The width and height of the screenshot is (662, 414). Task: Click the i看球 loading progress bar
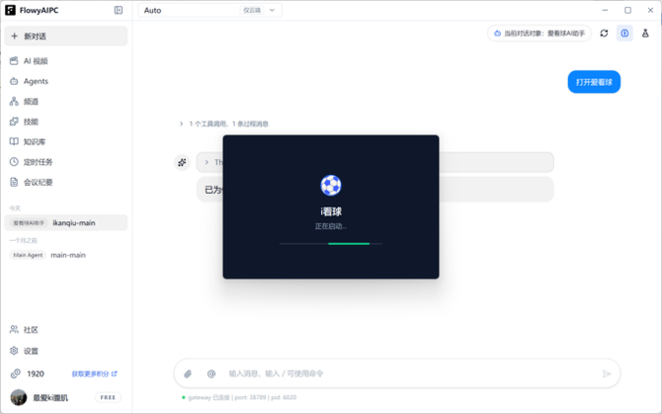coord(331,243)
